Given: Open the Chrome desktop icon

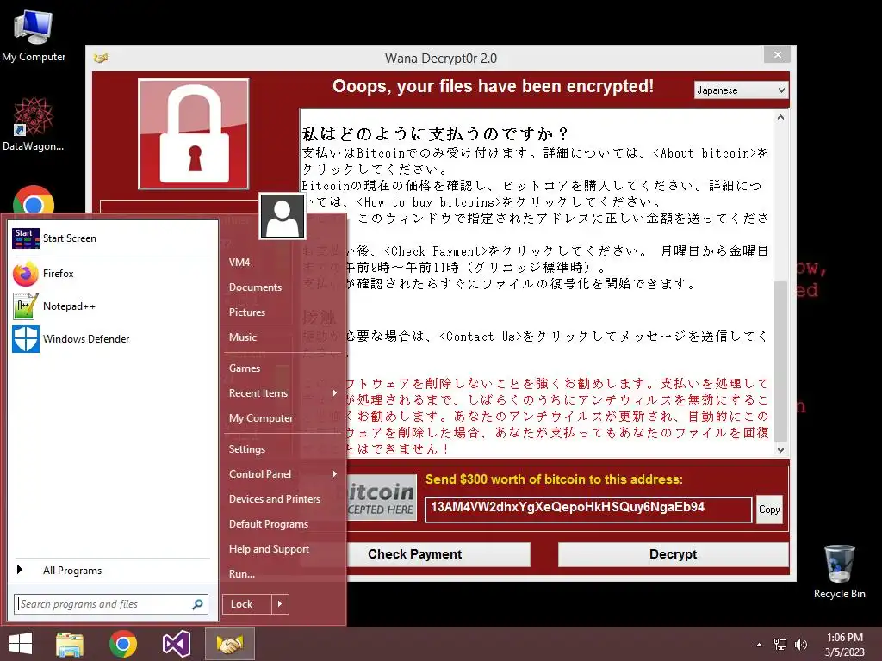Looking at the screenshot, I should click(x=34, y=201).
